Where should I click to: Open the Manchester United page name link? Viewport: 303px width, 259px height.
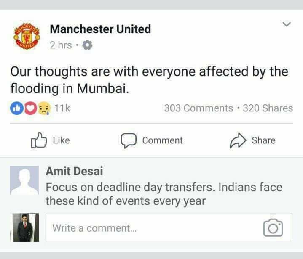click(x=100, y=29)
